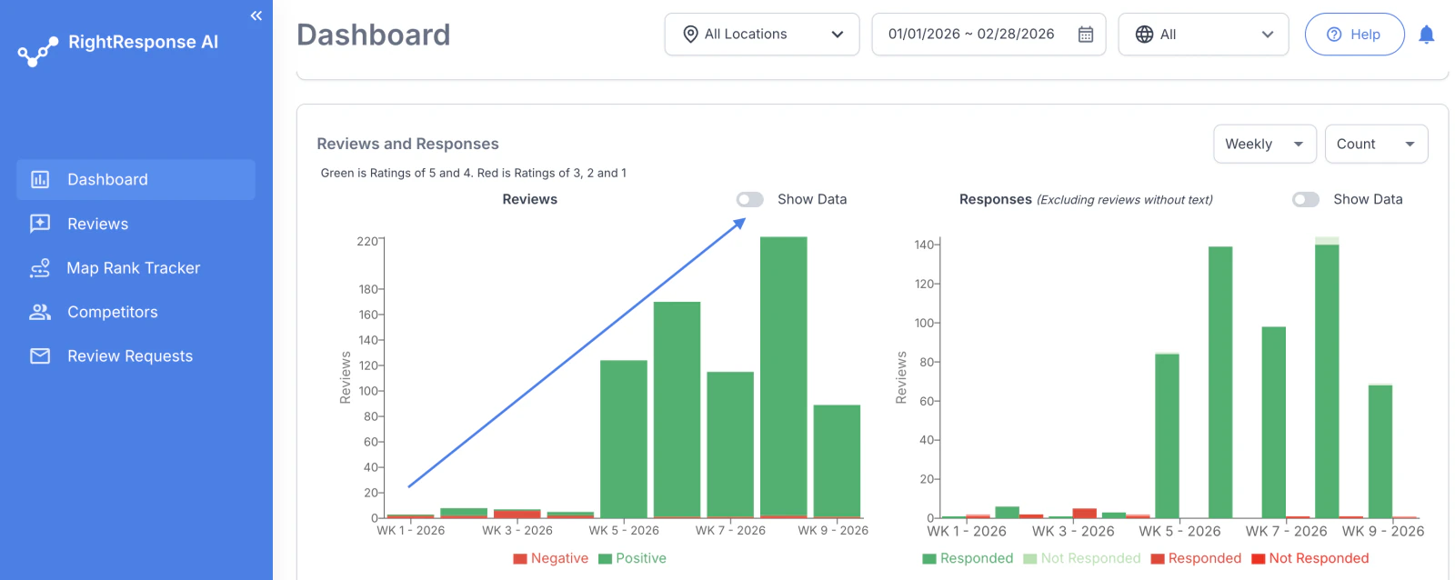This screenshot has height=580, width=1455.
Task: Click the question mark icon in Help
Action: click(x=1334, y=35)
